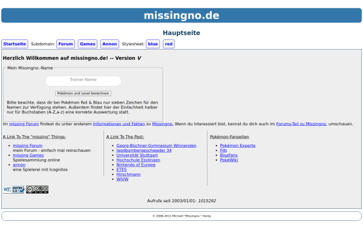
Task: Click Pokémon und Level berechnen button
Action: tap(83, 93)
